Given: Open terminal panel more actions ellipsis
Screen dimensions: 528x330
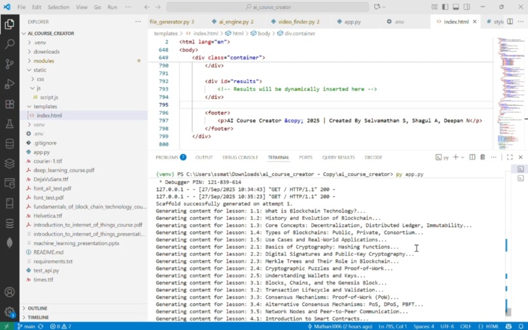Looking at the screenshot, I should (x=494, y=157).
